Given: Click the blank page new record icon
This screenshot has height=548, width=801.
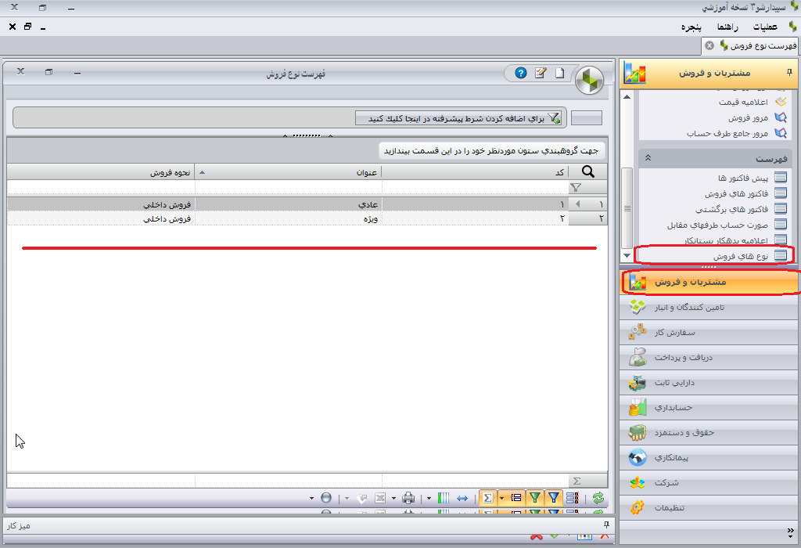Looking at the screenshot, I should pyautogui.click(x=560, y=73).
